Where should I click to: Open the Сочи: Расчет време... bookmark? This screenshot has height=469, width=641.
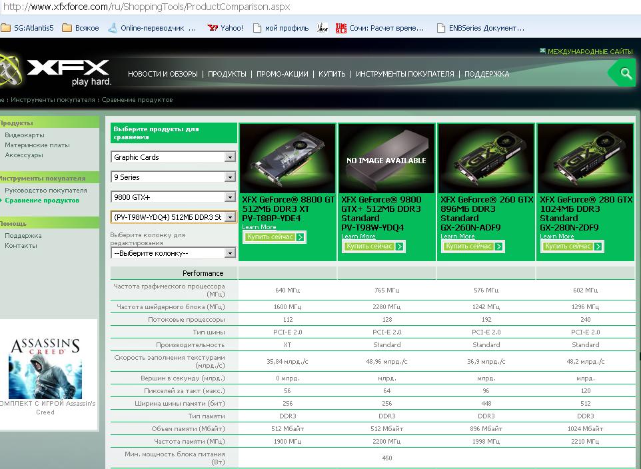click(x=380, y=28)
